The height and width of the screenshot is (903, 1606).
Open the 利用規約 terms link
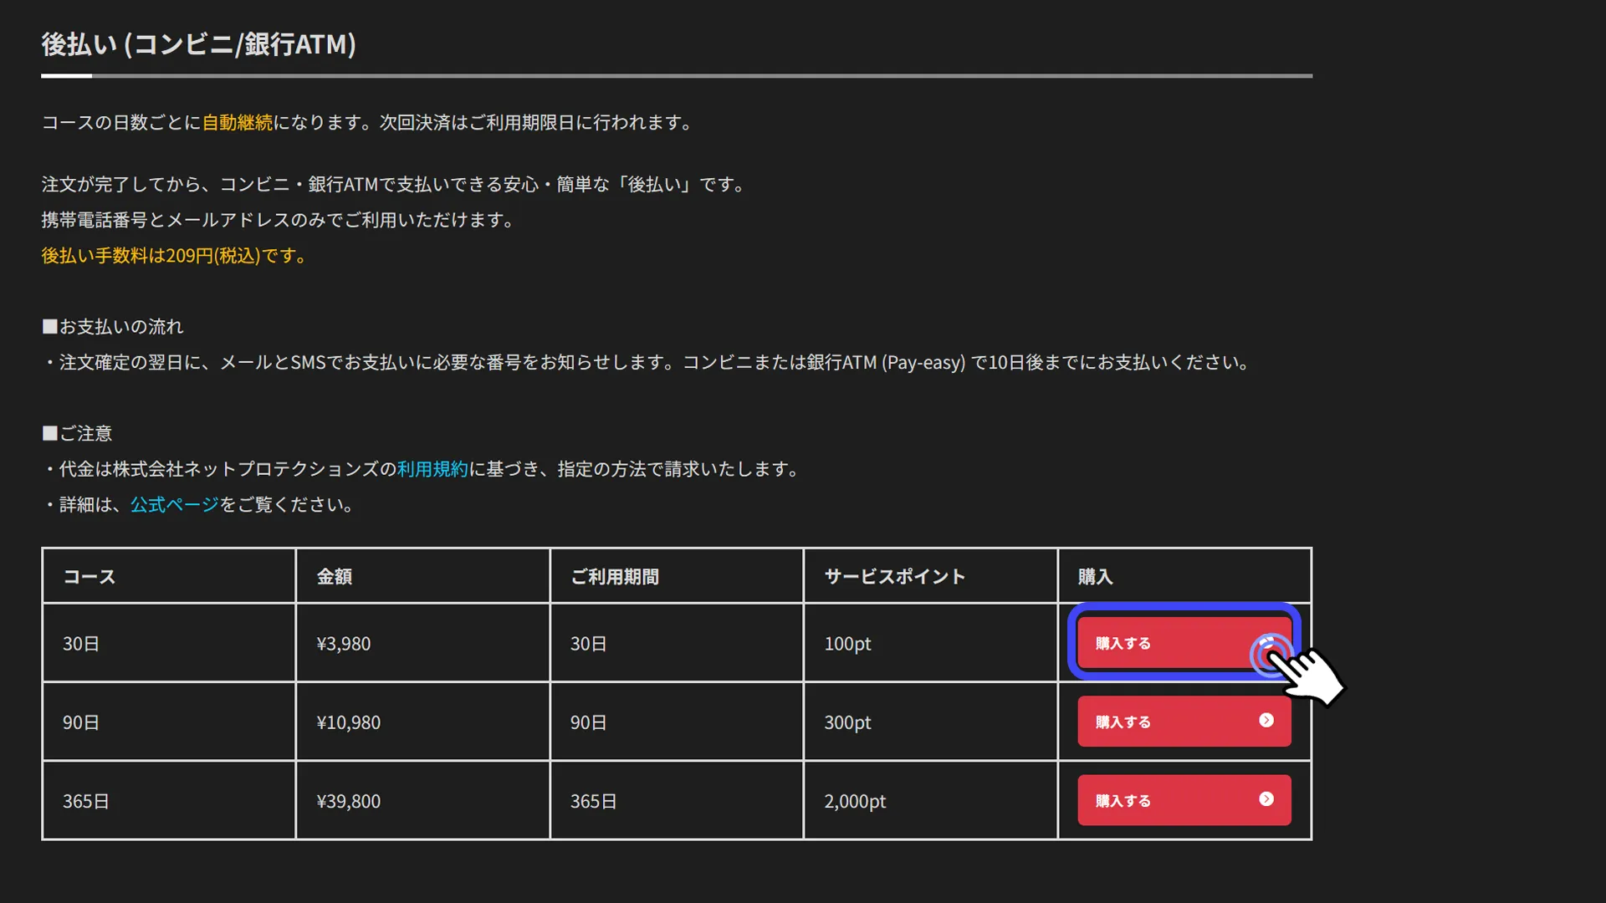point(432,469)
